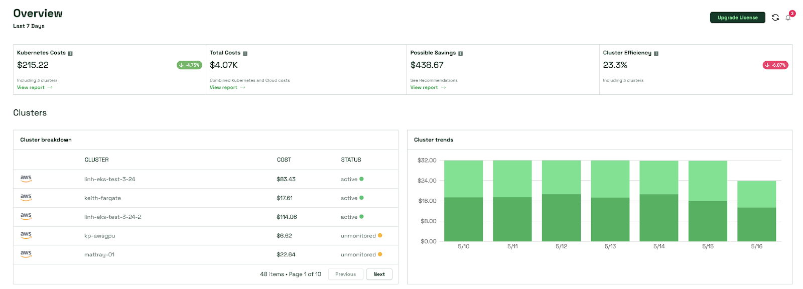
Task: Select the keith-fargate cluster row
Action: point(102,198)
